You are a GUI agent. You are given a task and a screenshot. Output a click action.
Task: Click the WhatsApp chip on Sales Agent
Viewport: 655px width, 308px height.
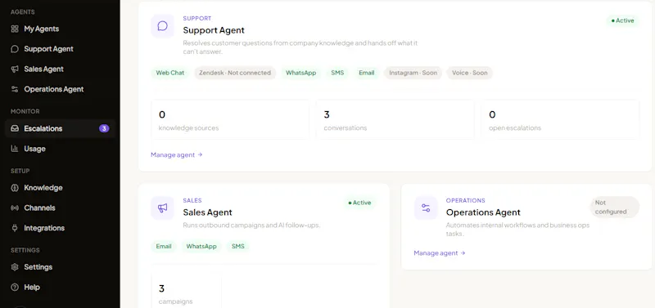point(201,246)
